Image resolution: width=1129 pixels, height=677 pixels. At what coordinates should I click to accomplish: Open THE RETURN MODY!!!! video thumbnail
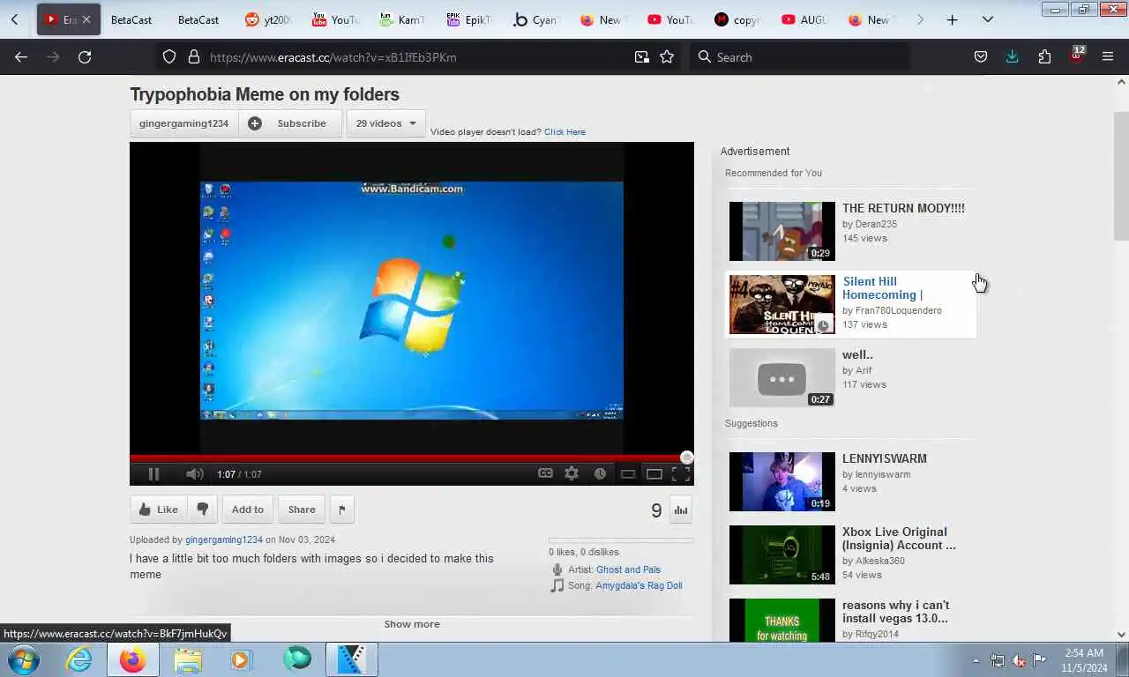(781, 232)
